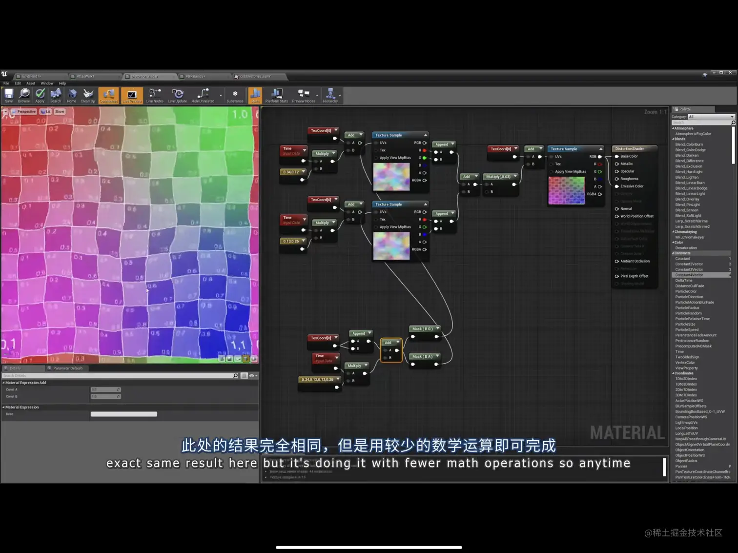This screenshot has height=553, width=738.
Task: Select Blend_Overlay in the palette
Action: pos(687,199)
